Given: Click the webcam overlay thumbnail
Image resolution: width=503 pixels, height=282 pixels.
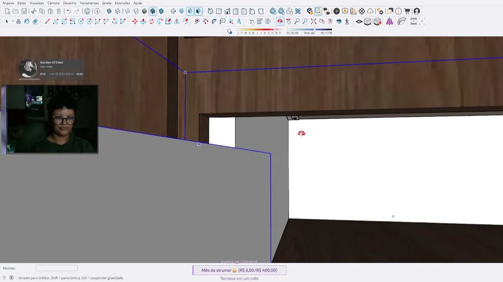Looking at the screenshot, I should pos(52,119).
